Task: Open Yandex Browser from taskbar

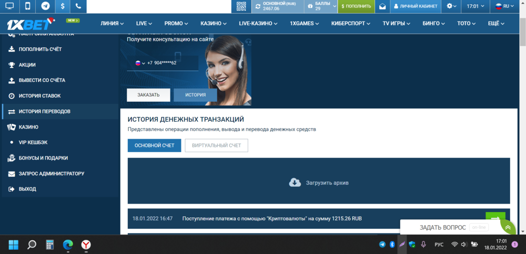Action: point(86,245)
